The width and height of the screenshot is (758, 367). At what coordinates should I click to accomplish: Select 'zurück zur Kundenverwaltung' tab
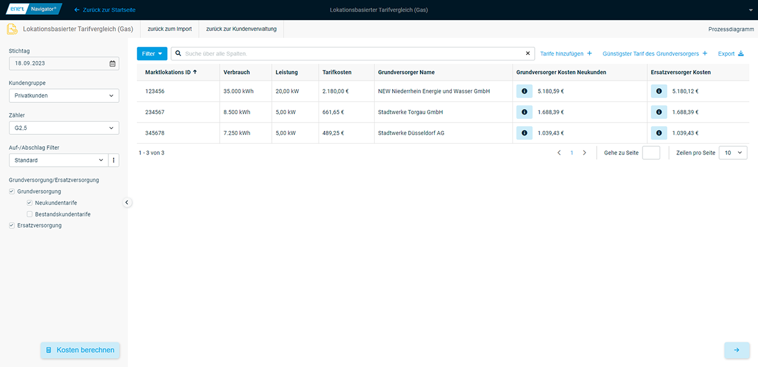click(x=241, y=29)
